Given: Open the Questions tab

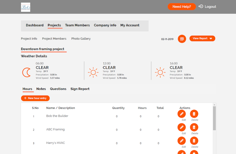Looking at the screenshot, I should pos(58,89).
